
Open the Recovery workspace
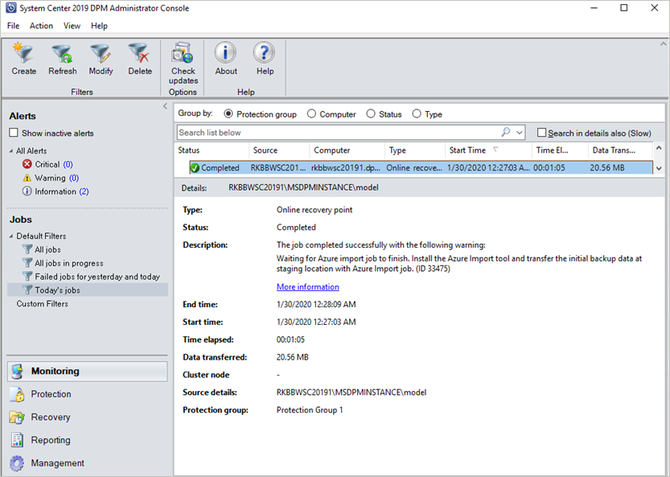pos(50,417)
